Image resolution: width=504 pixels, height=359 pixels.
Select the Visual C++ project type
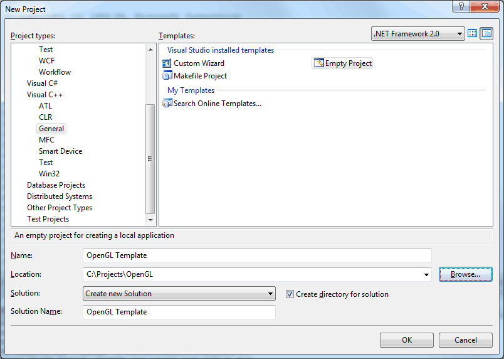pyautogui.click(x=45, y=95)
